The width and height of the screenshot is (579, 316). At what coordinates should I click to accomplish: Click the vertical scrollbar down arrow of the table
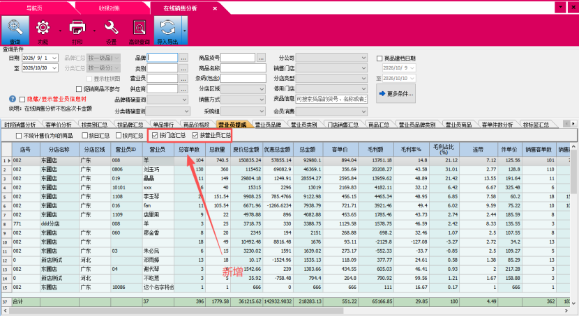click(x=573, y=303)
